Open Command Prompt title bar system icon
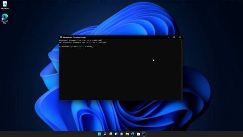Screen dimensions: 243x137 (61, 37)
